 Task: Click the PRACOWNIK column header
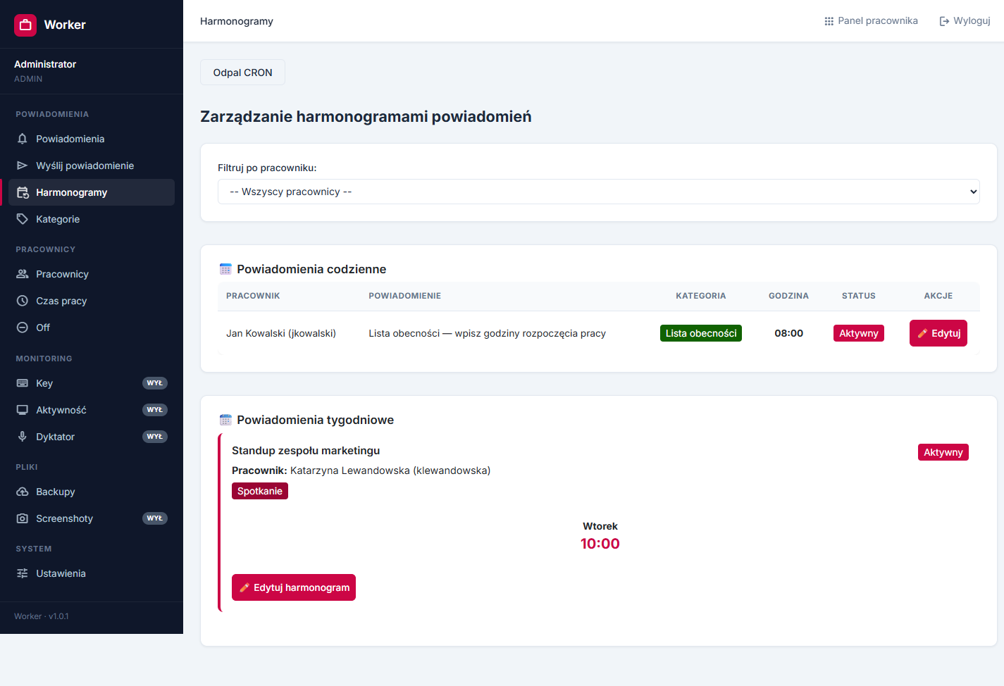point(253,296)
